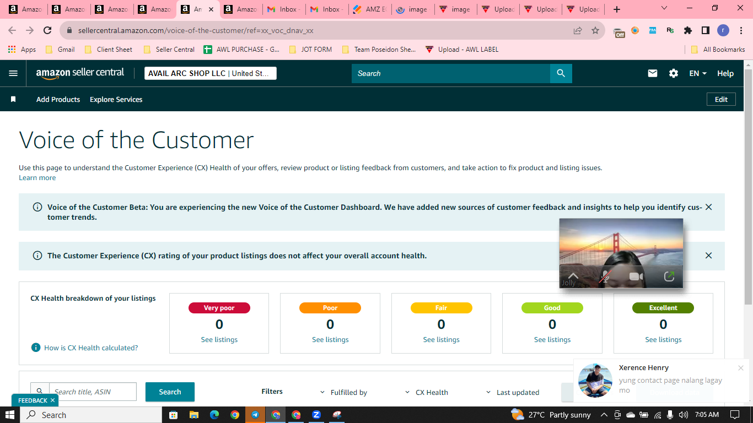
Task: Expand the Last updated filter
Action: (x=513, y=392)
